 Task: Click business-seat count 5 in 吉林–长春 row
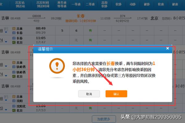click(x=62, y=31)
